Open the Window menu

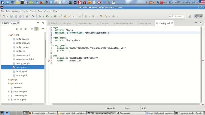pyautogui.click(x=47, y=11)
